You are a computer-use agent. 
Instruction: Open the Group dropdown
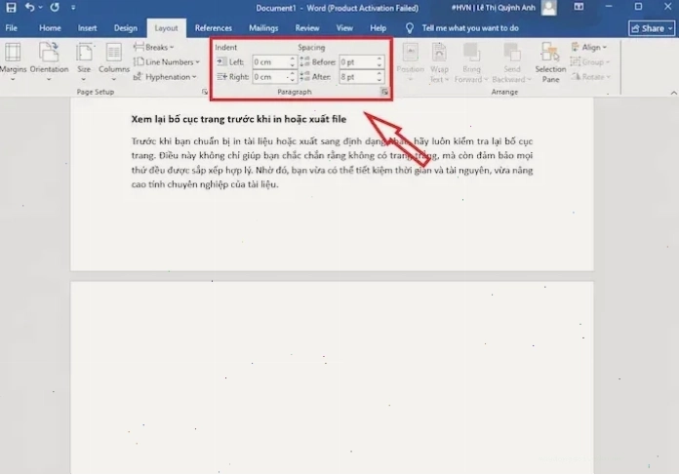tap(590, 61)
